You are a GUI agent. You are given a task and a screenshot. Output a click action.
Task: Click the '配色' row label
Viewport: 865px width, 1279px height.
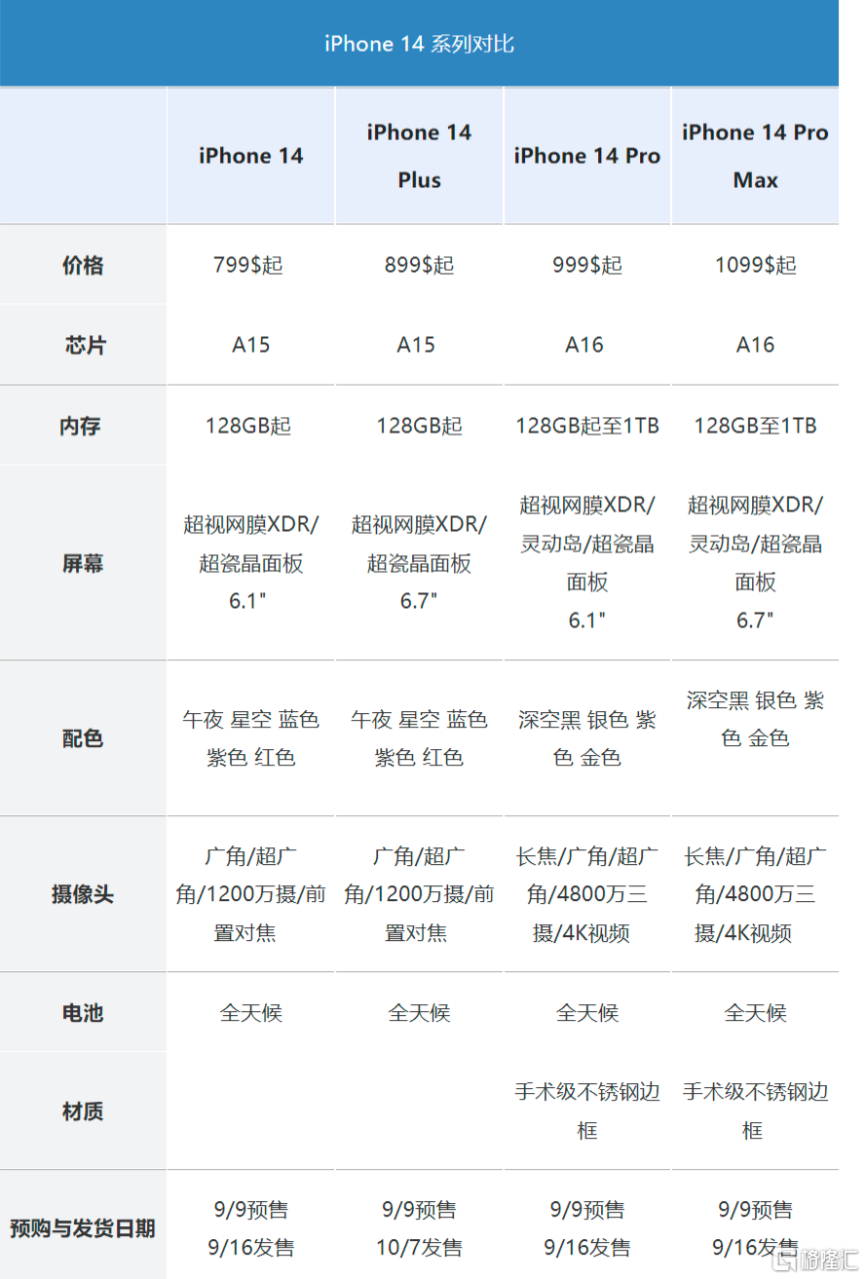coord(83,738)
